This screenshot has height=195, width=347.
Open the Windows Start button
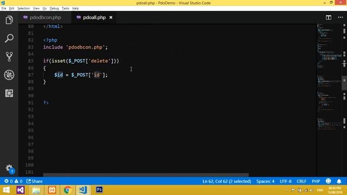pyautogui.click(x=6, y=190)
